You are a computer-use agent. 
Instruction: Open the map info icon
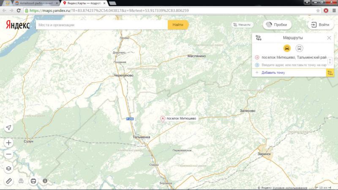[x=45, y=181]
